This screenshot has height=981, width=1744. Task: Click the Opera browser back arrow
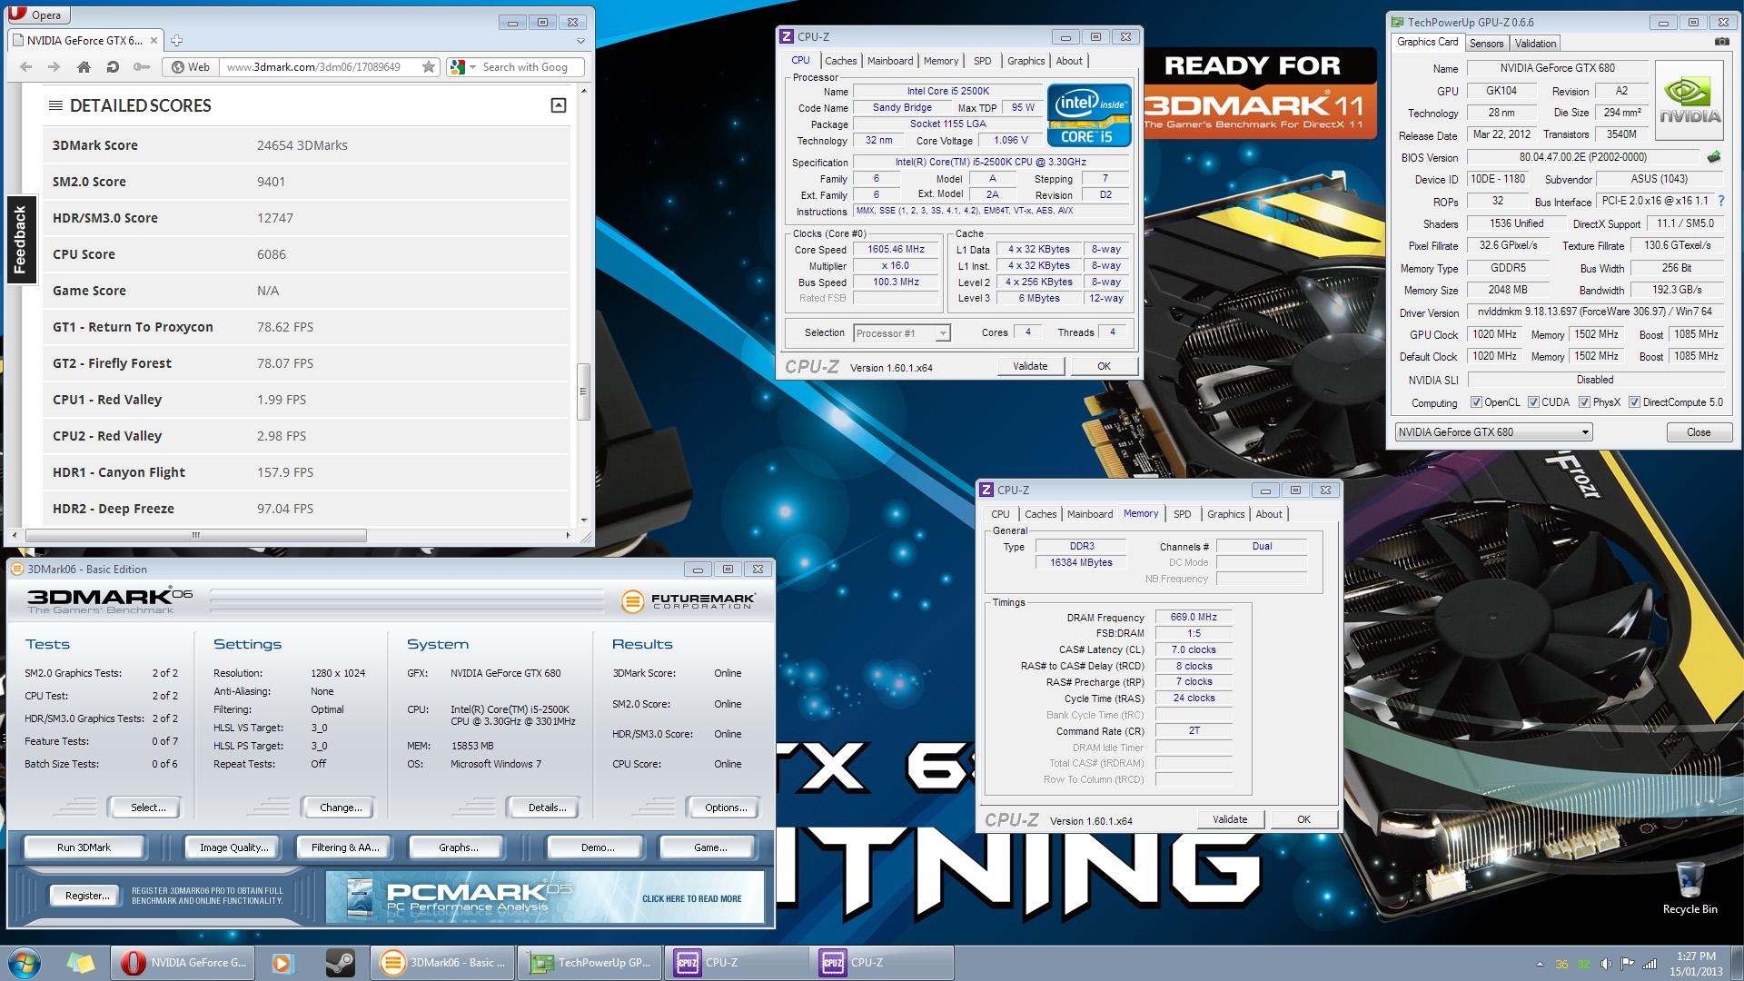click(x=25, y=66)
